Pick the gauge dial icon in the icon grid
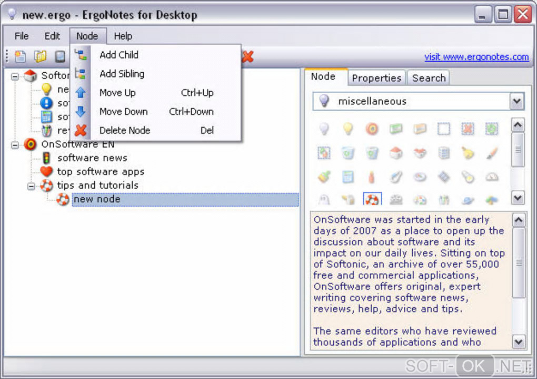The width and height of the screenshot is (537, 379). [492, 177]
